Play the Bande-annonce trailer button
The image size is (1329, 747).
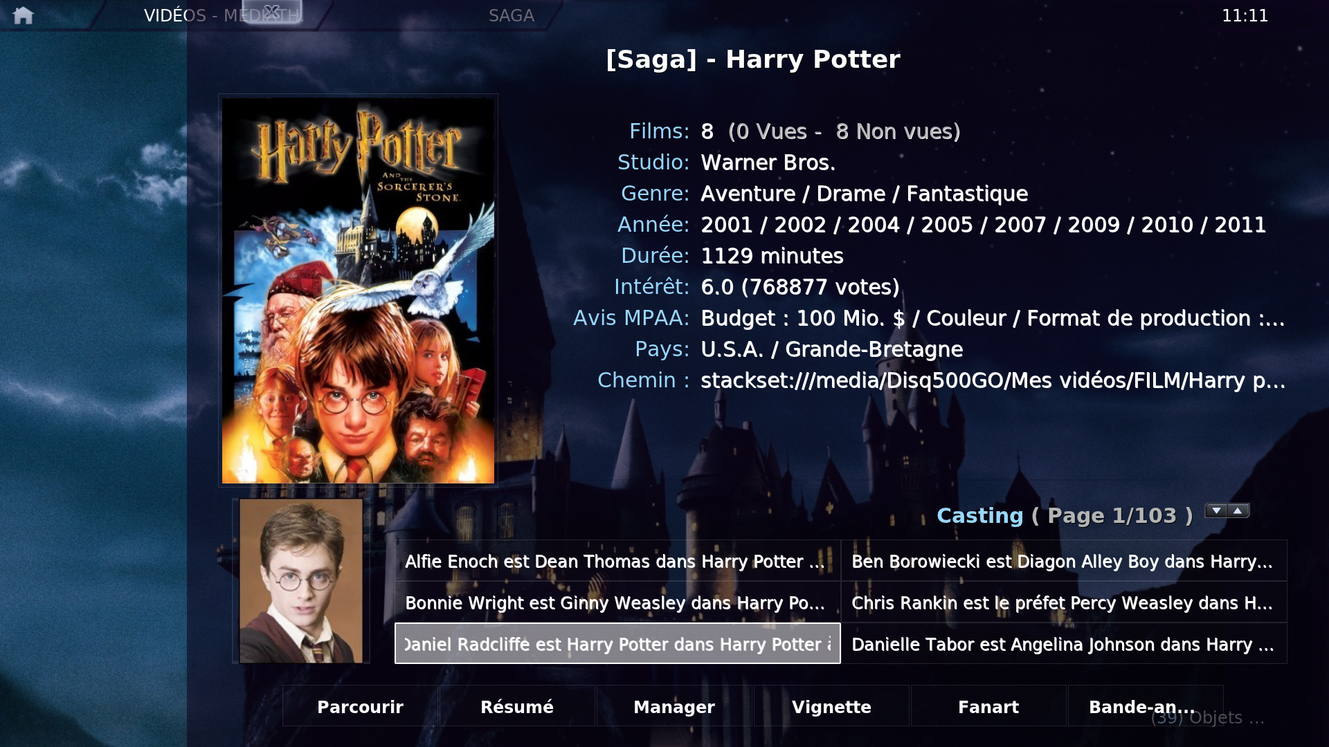(x=1146, y=706)
